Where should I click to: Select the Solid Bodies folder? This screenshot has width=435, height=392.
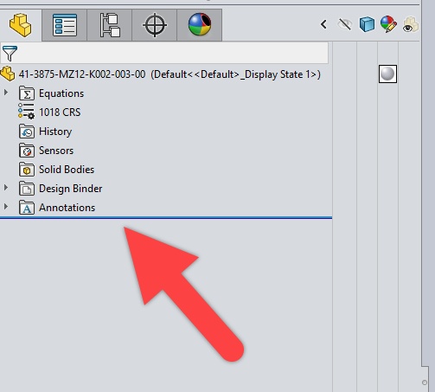point(67,170)
